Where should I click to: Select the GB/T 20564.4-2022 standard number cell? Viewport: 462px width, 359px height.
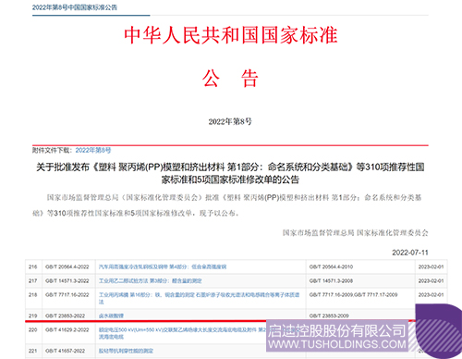pos(67,266)
